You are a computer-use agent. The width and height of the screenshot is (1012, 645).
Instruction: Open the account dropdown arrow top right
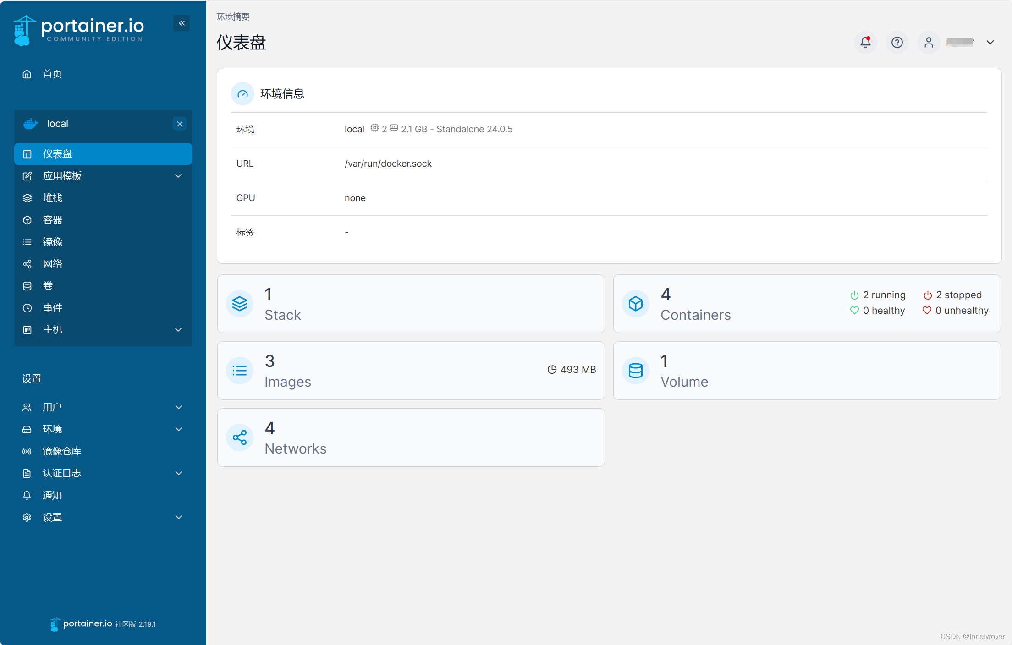[990, 42]
